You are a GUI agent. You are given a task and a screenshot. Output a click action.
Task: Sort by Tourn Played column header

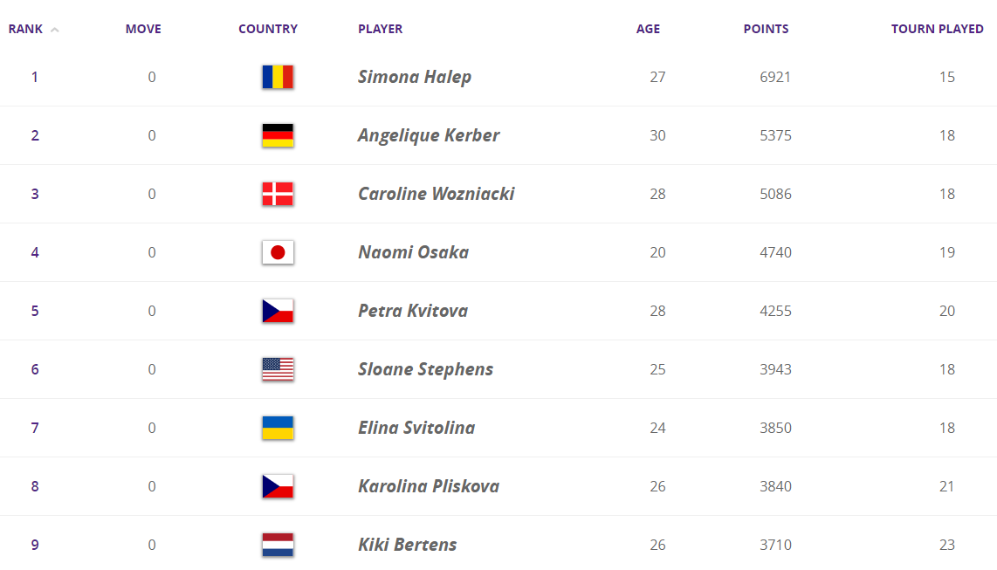[x=937, y=29]
